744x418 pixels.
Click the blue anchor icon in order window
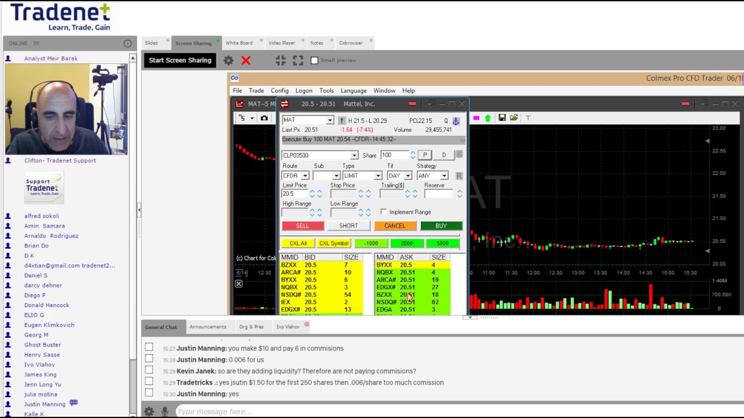pos(456,121)
